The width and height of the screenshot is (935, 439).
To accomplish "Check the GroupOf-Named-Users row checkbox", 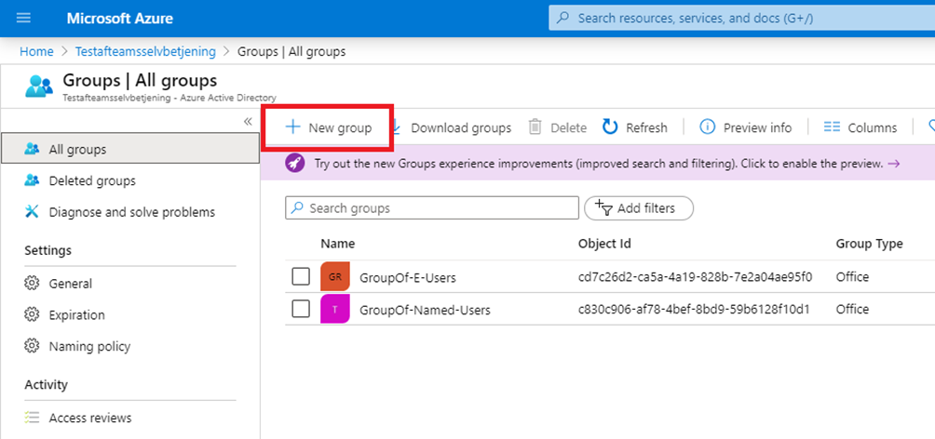I will pyautogui.click(x=301, y=309).
